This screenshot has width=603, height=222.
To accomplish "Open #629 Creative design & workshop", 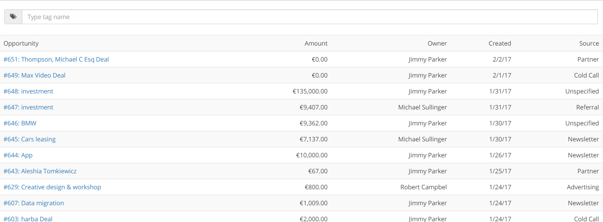I will click(52, 187).
